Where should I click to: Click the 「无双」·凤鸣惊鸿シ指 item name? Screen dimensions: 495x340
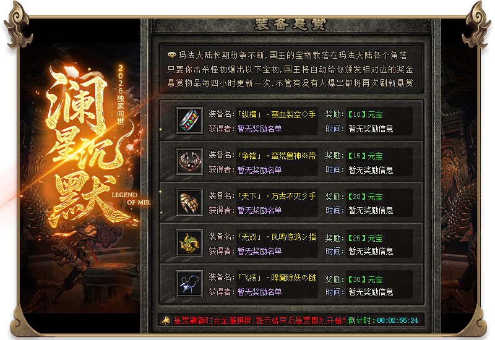[277, 237]
